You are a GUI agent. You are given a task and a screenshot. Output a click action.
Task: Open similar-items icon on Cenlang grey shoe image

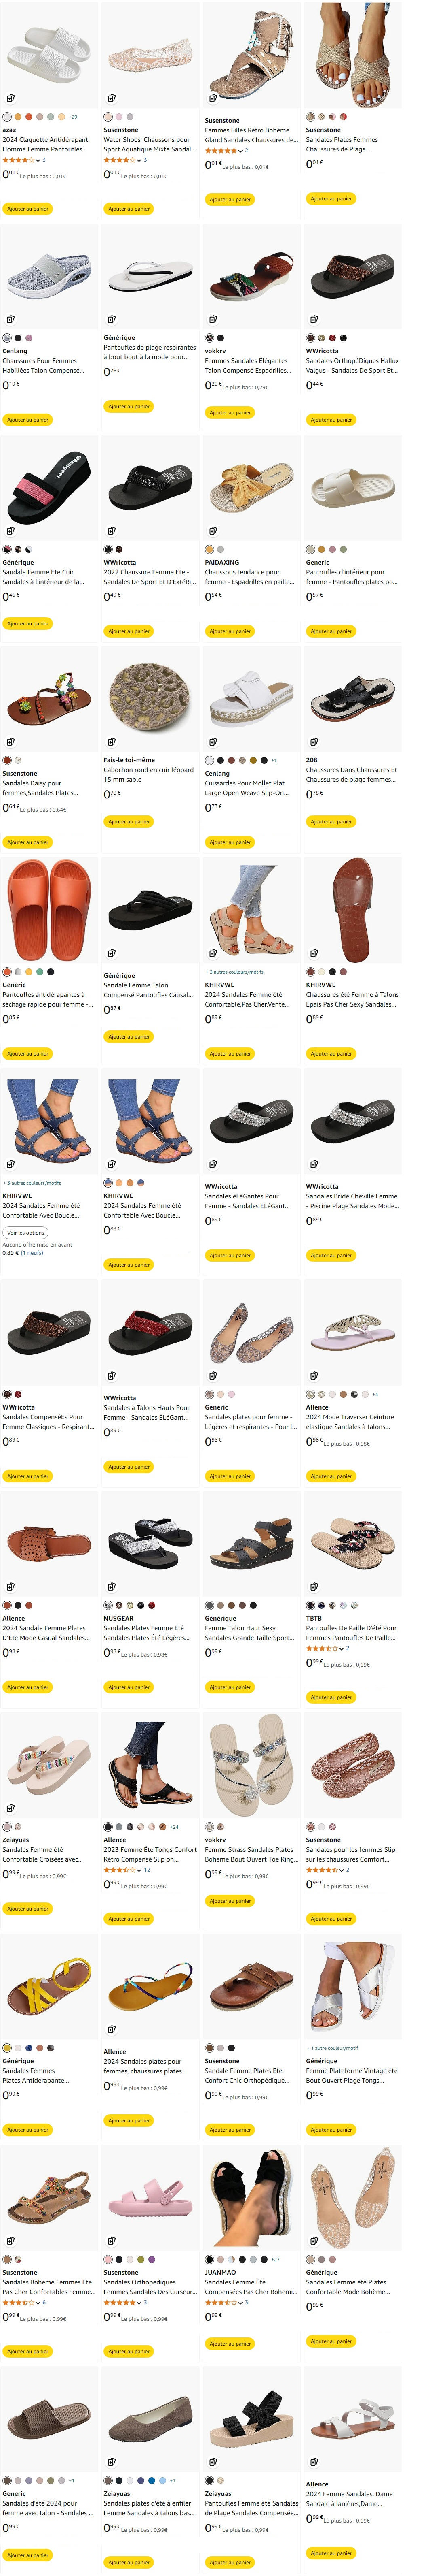(x=11, y=319)
